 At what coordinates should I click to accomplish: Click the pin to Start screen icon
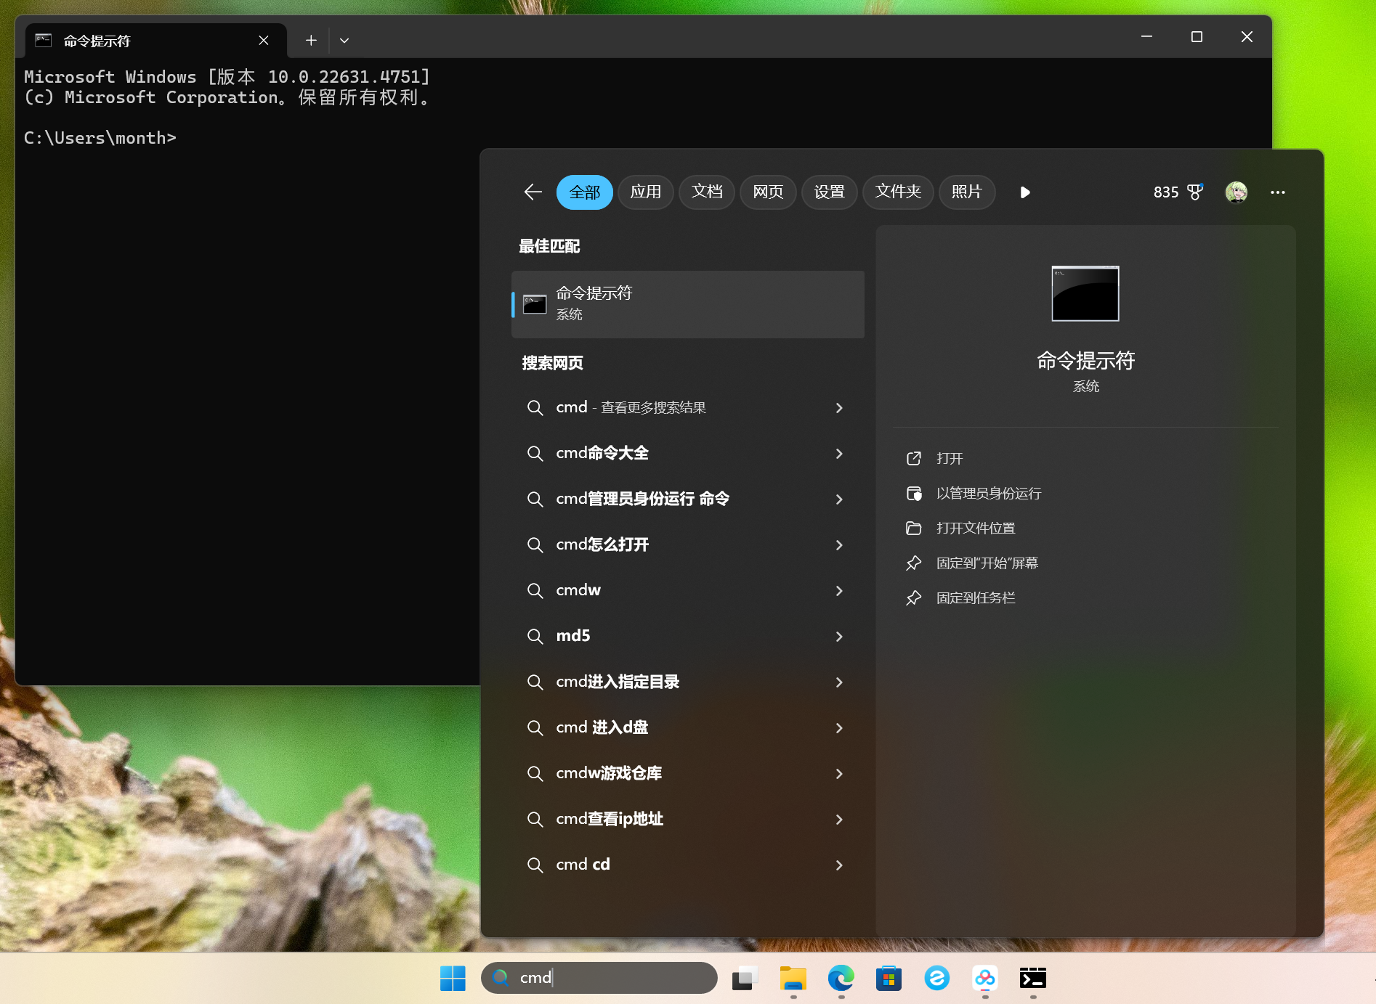pyautogui.click(x=914, y=563)
